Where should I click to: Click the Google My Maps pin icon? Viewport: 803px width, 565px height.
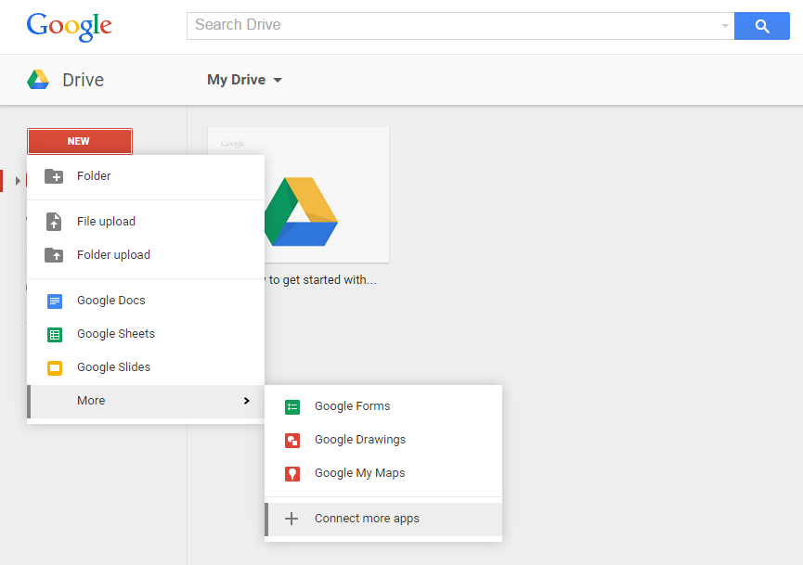pos(292,474)
